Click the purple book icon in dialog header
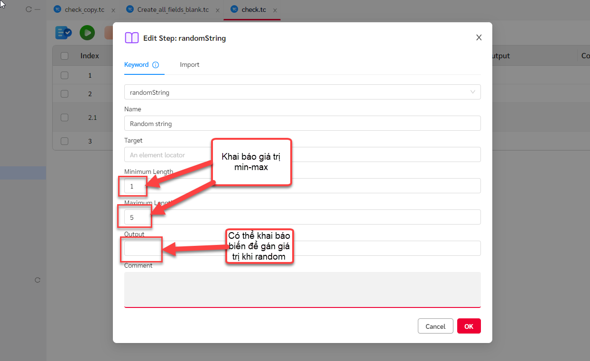This screenshot has width=590, height=361. pos(131,38)
